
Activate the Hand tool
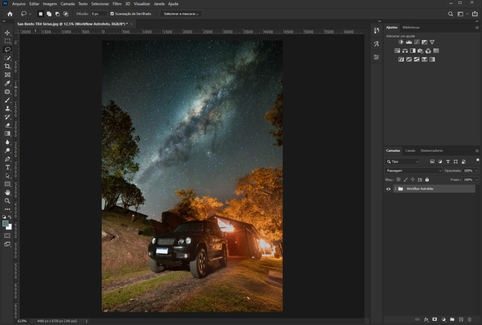pyautogui.click(x=8, y=192)
